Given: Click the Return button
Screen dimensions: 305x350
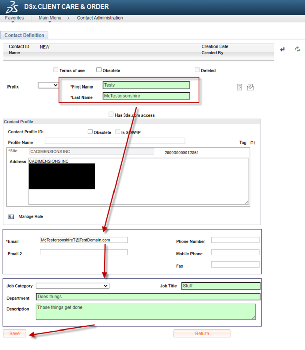Looking at the screenshot, I should point(202,334).
